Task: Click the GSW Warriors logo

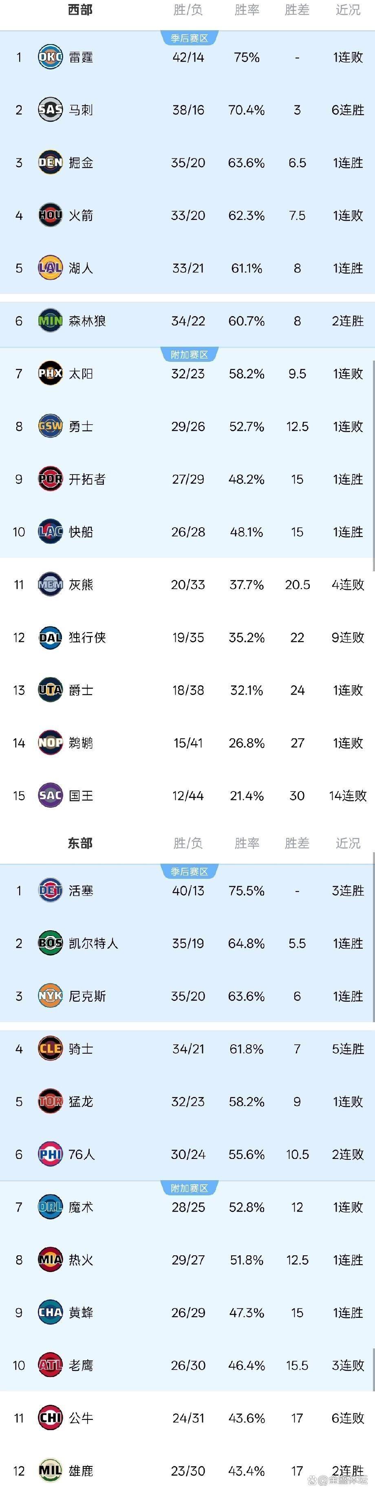Action: 51,427
